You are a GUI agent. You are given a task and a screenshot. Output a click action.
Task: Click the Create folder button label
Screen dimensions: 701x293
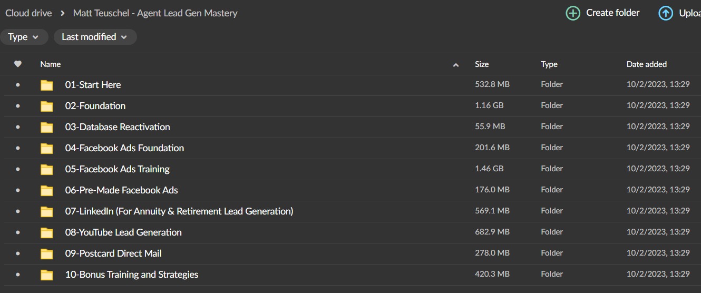[x=613, y=13]
